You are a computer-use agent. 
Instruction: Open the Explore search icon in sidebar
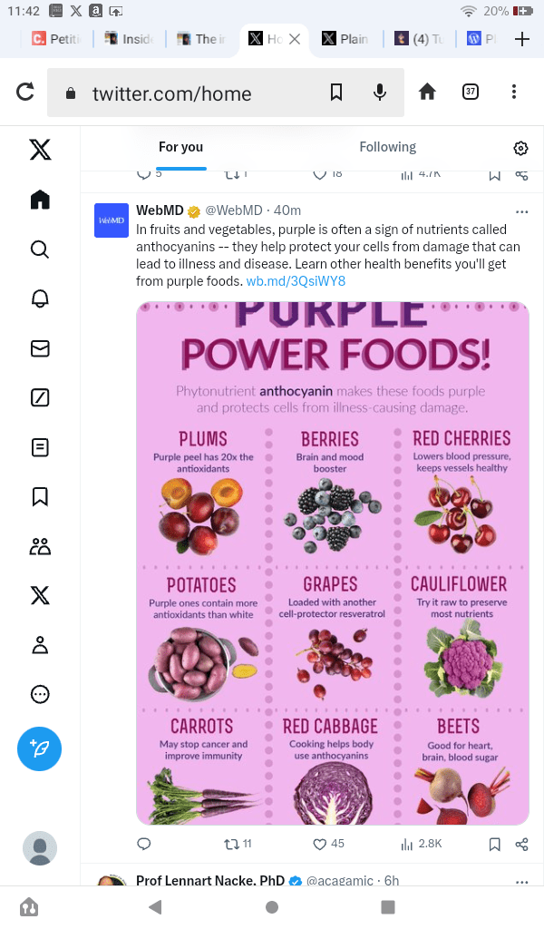[40, 249]
